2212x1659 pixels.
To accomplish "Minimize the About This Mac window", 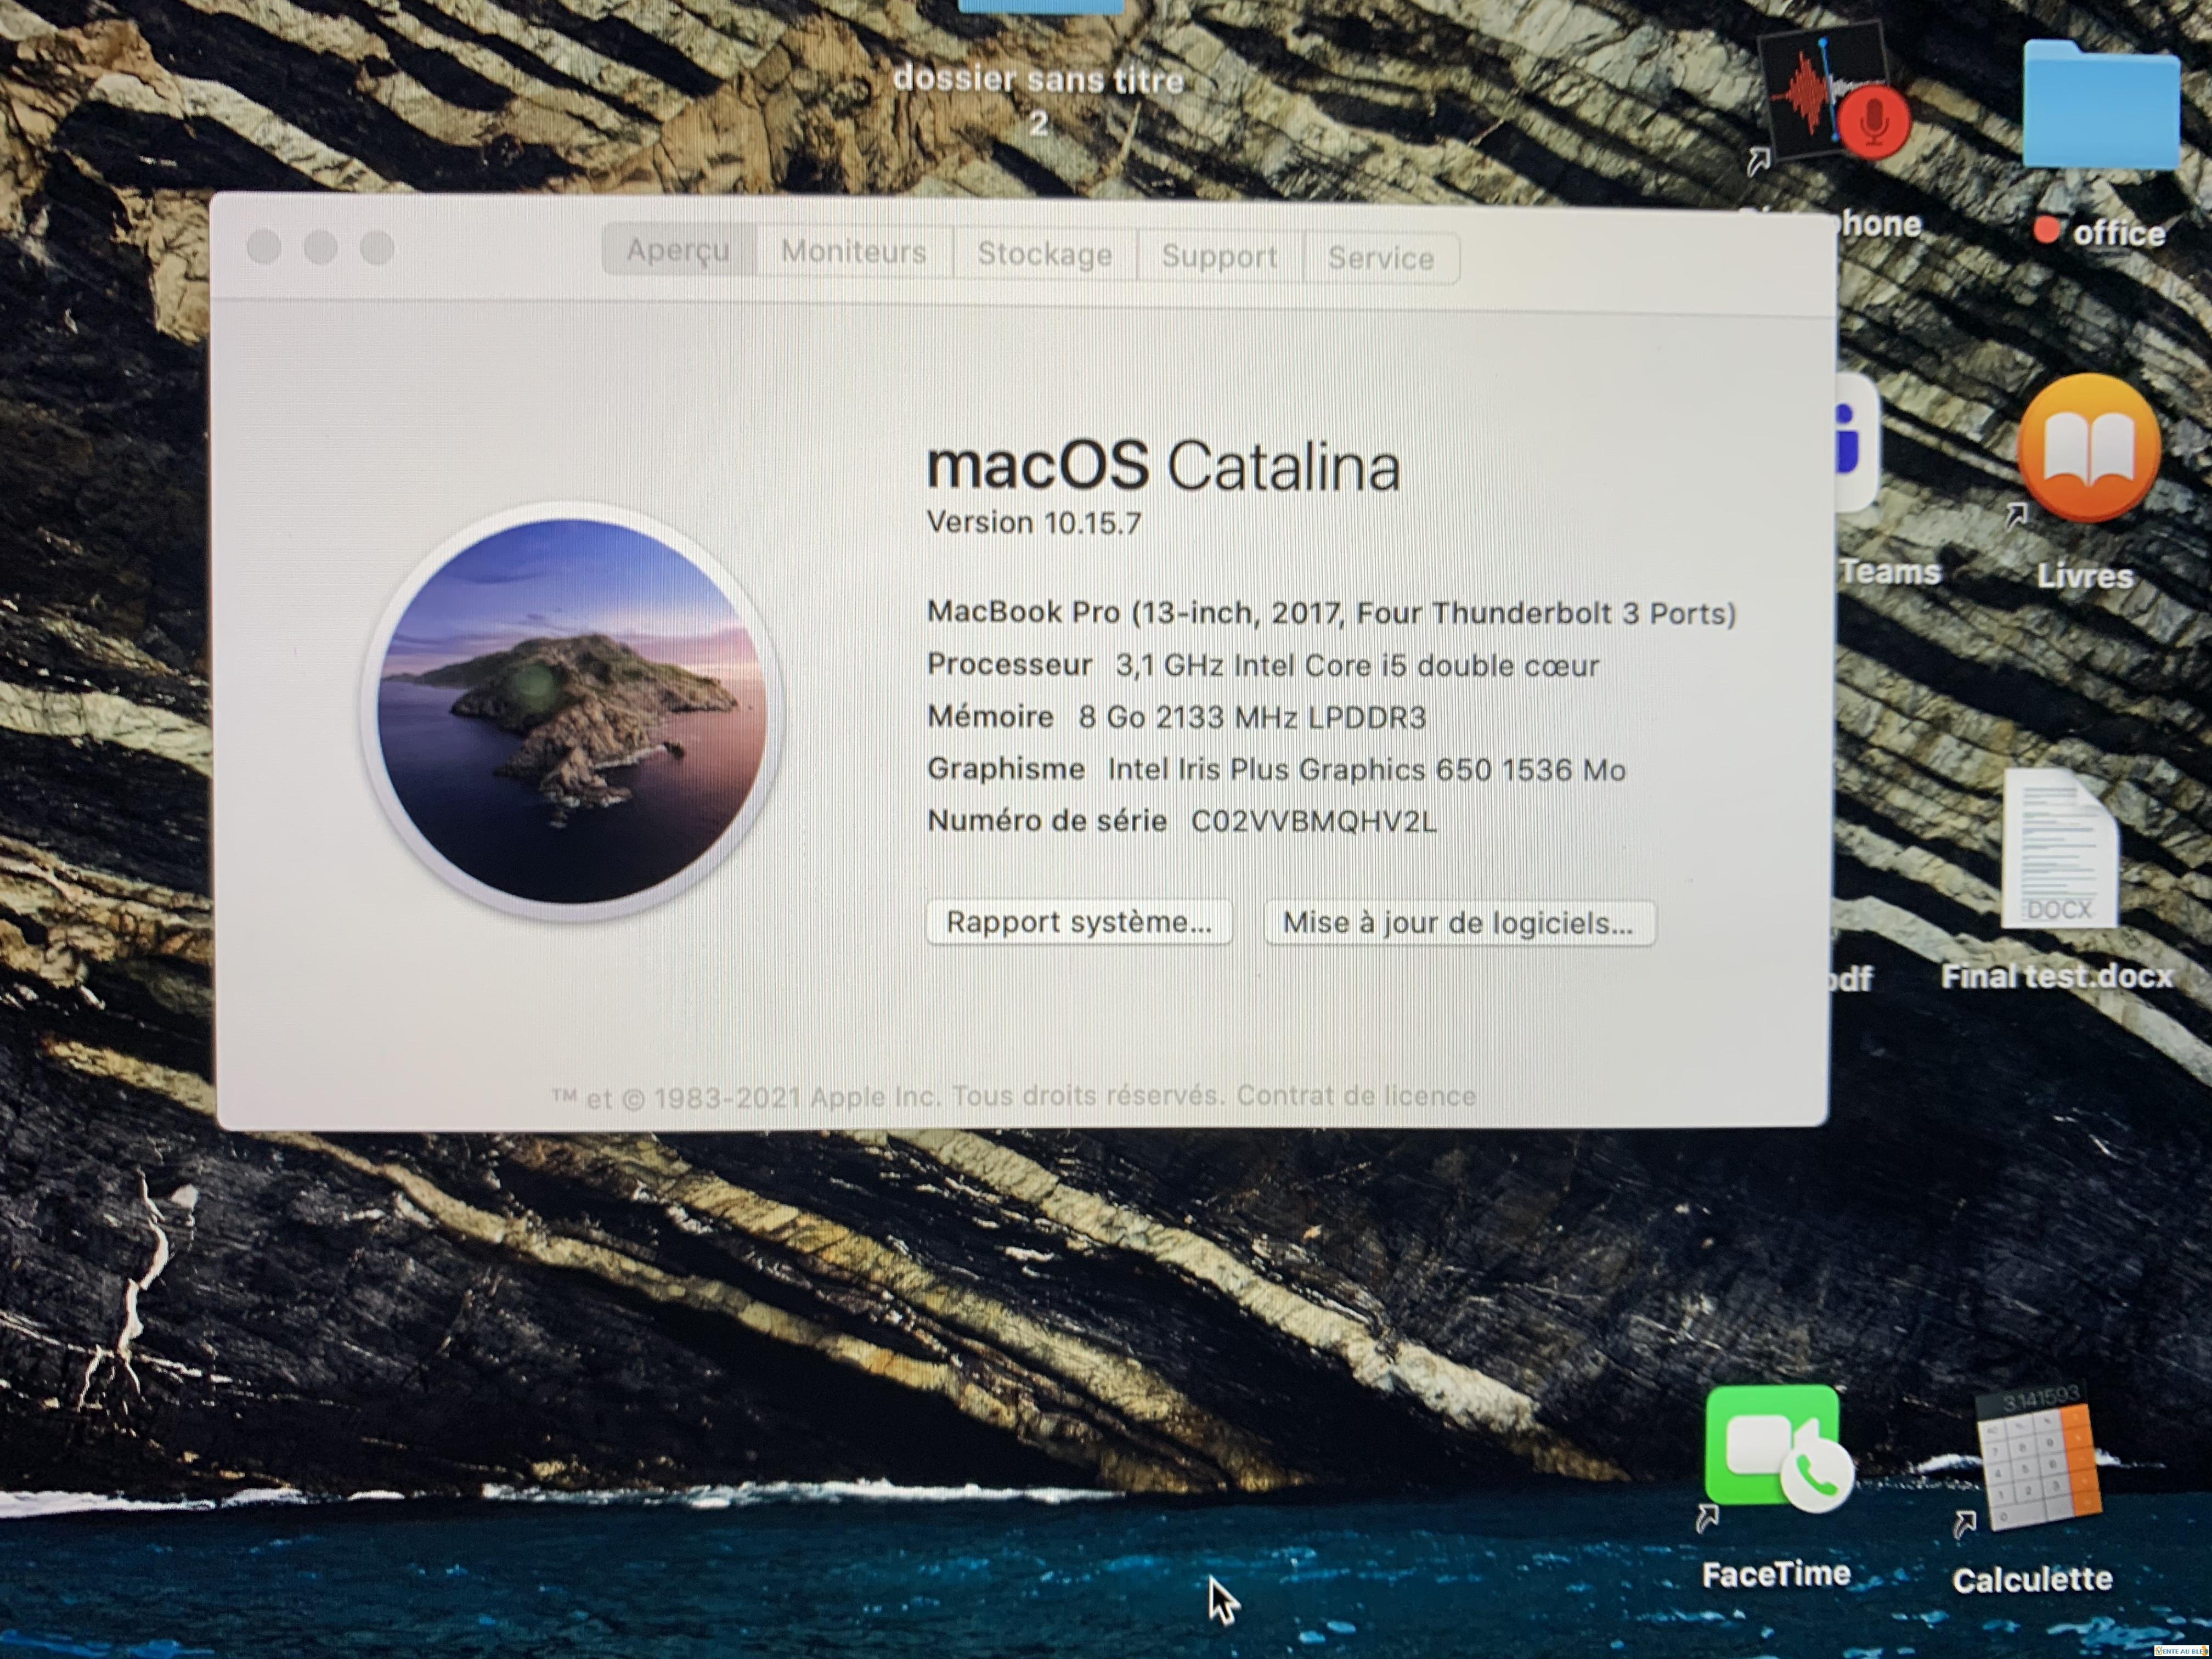I will click(321, 247).
